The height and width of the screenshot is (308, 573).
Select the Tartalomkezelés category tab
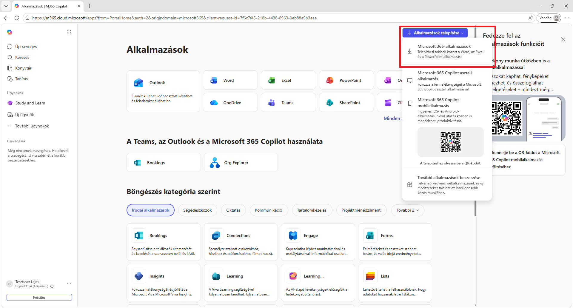click(312, 210)
